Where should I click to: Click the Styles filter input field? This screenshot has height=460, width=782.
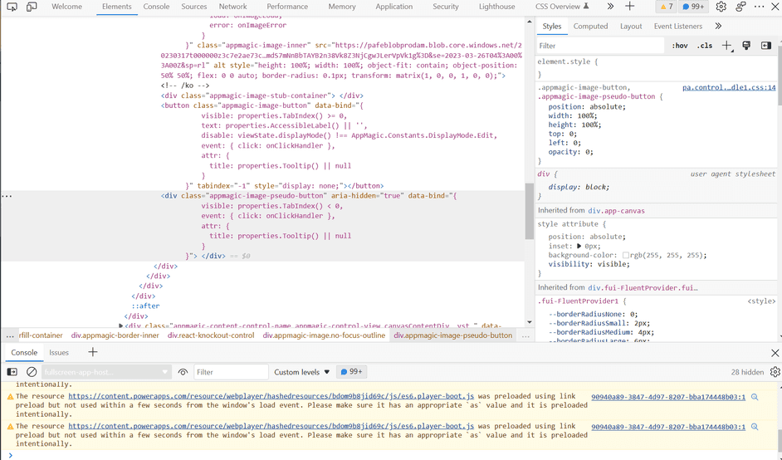click(598, 46)
